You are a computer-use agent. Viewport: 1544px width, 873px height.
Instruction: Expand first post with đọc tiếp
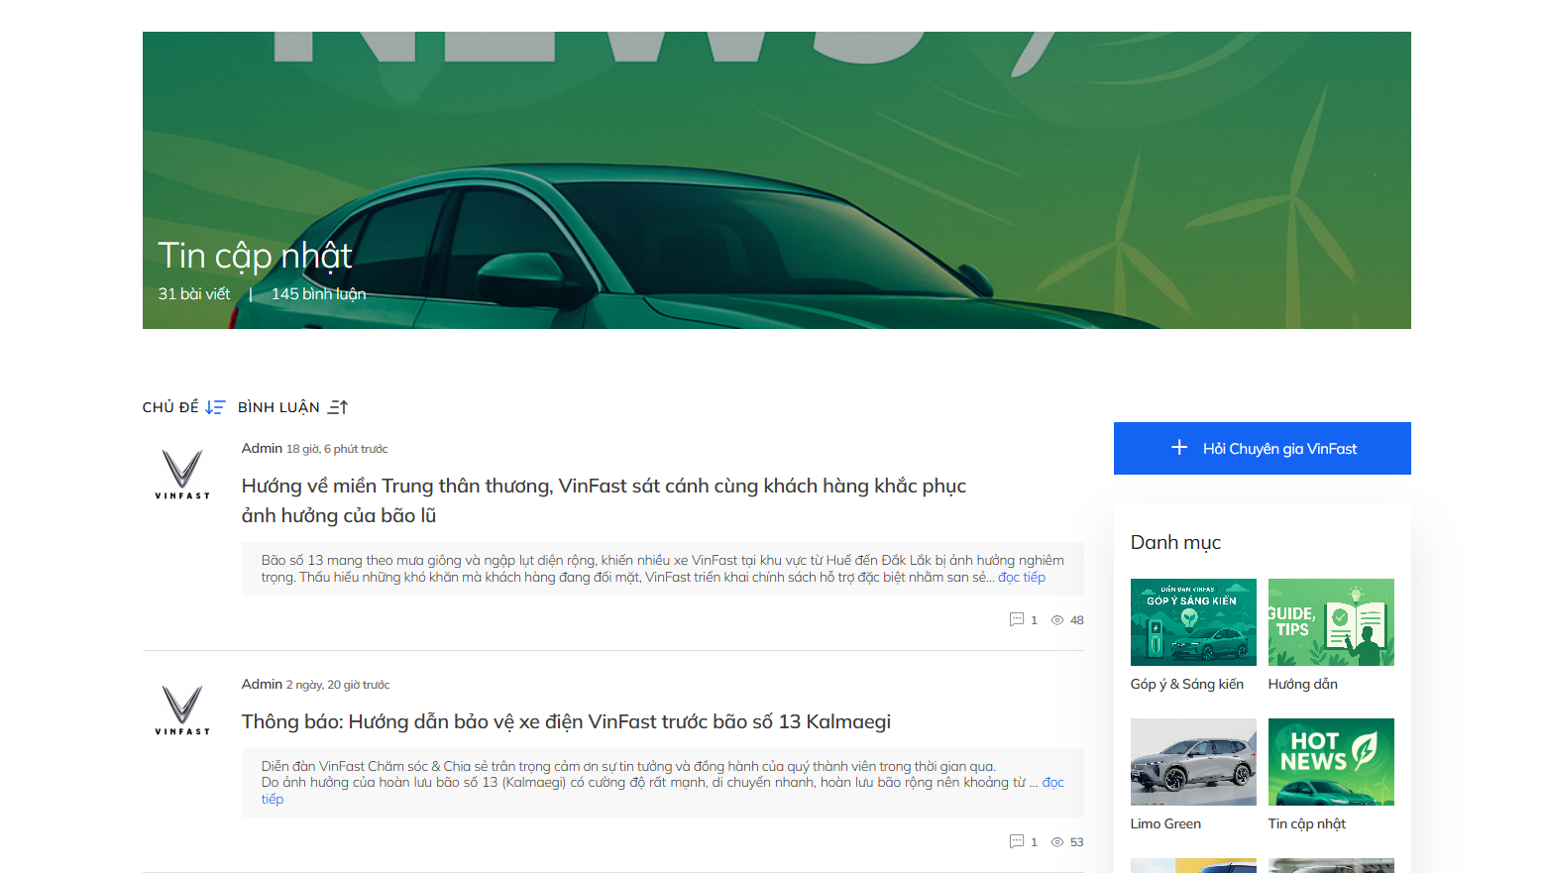pos(1021,578)
